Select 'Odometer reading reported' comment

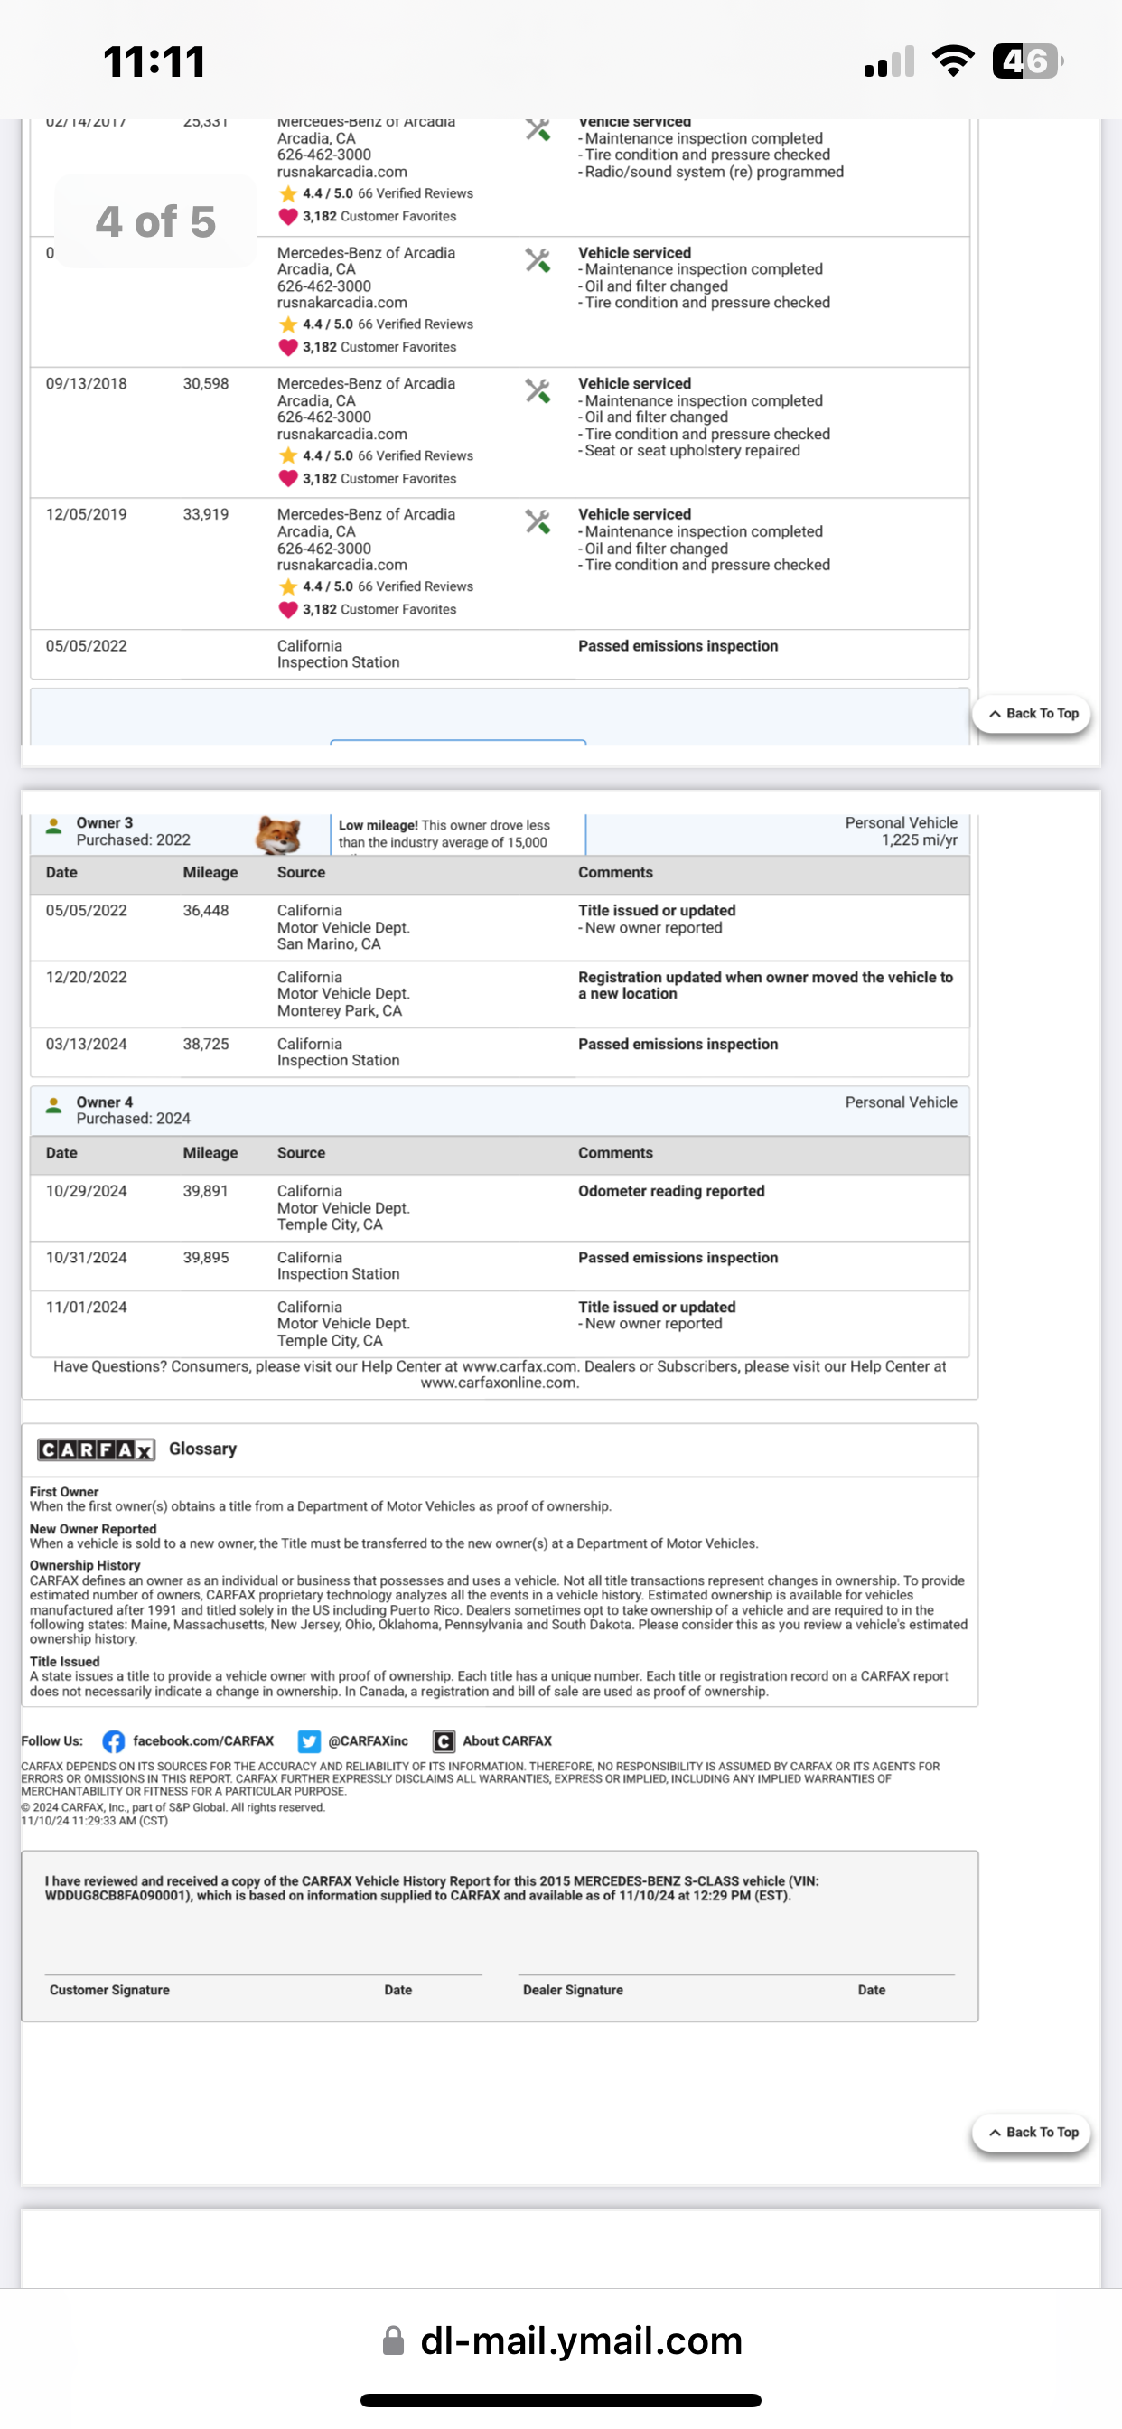(671, 1191)
